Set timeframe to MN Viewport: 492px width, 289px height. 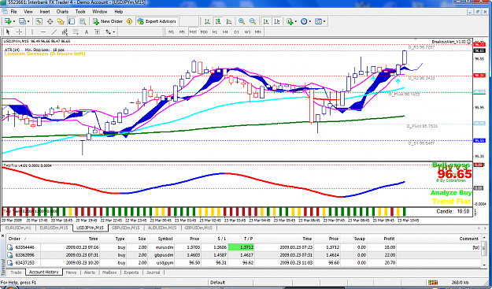pos(258,31)
